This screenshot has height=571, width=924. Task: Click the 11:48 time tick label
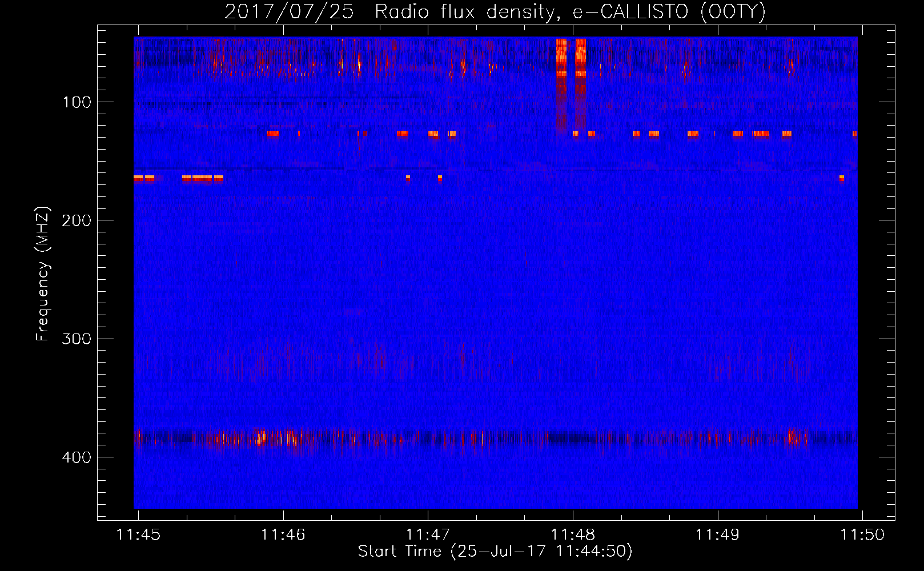(x=573, y=534)
